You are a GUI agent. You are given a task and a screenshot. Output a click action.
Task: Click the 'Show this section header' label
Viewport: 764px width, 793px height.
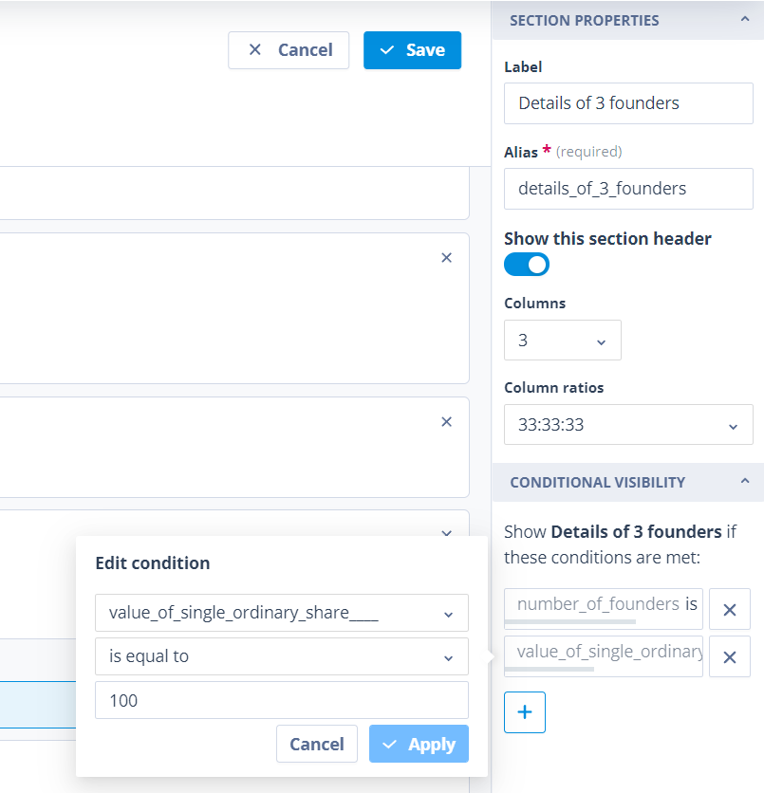[x=607, y=238]
